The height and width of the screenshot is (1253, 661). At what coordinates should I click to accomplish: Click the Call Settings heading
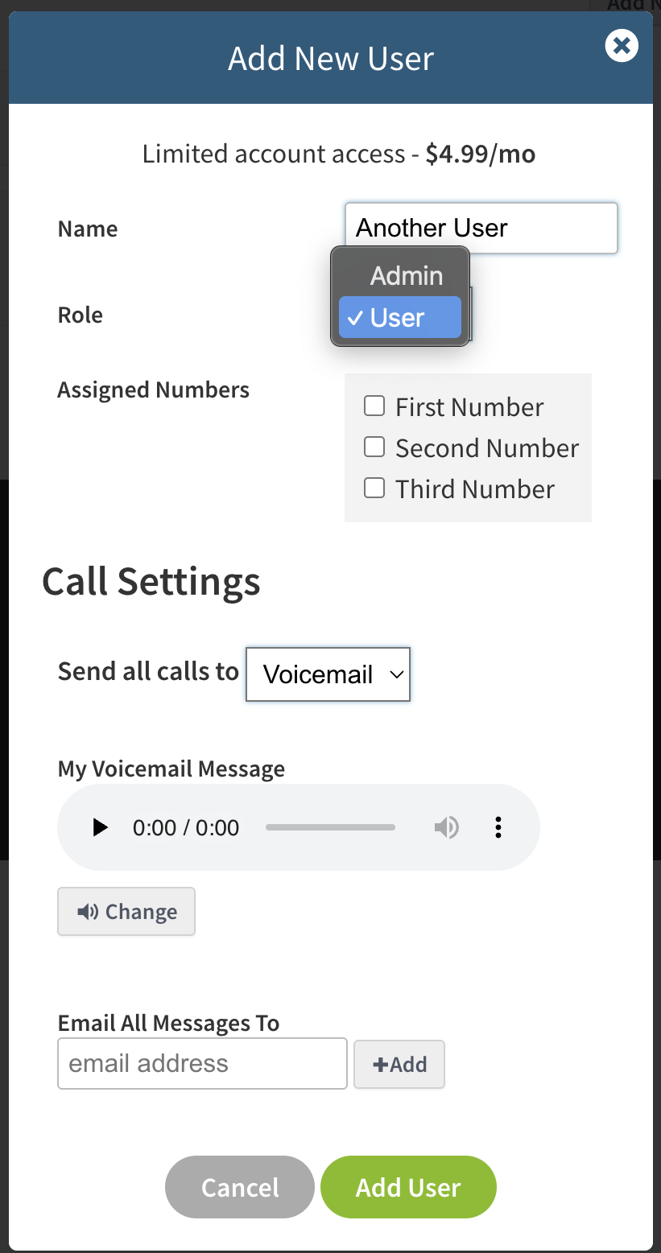tap(151, 581)
